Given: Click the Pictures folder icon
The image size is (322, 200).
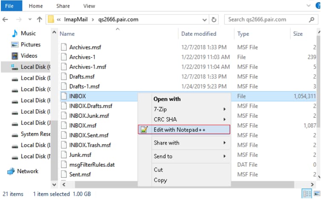Looking at the screenshot, I should click(15, 44).
